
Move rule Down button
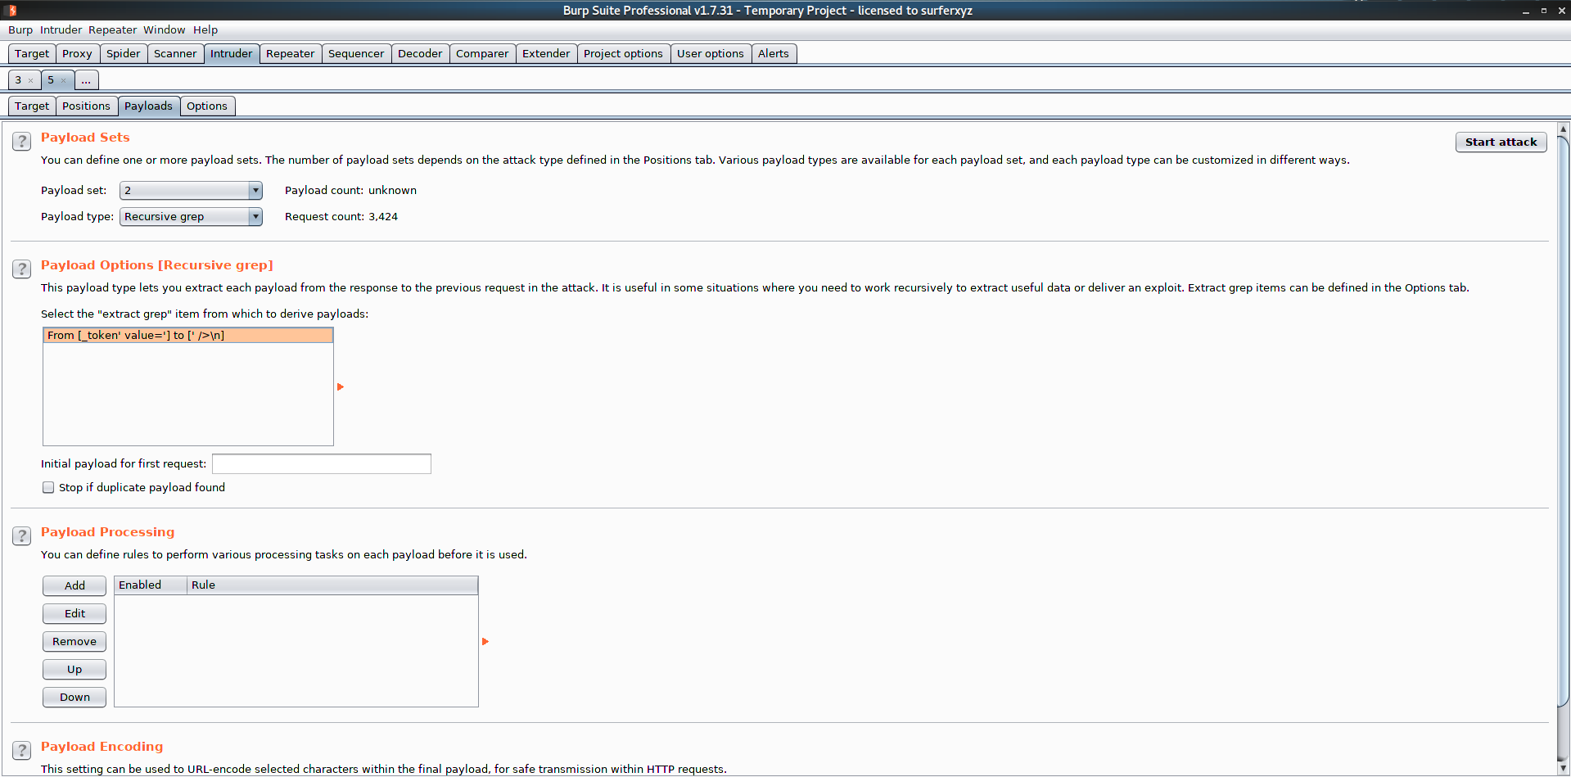click(x=74, y=697)
